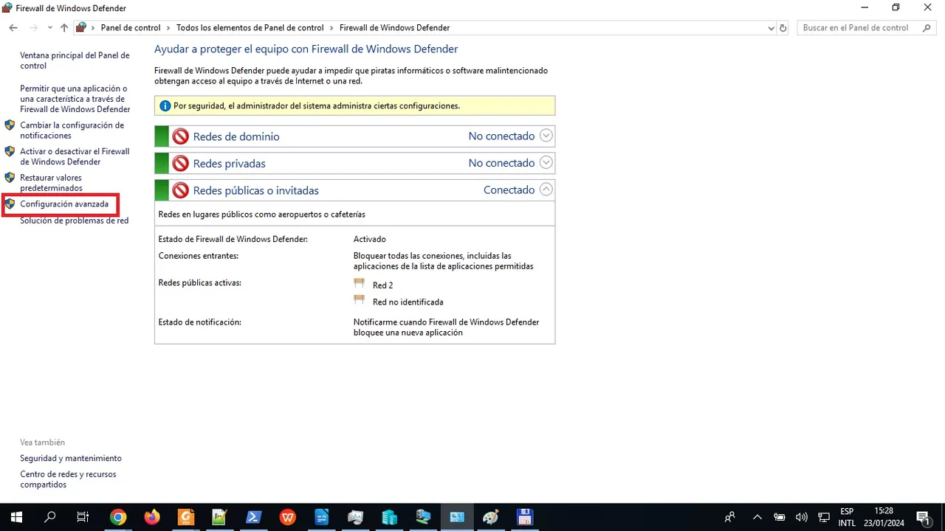The width and height of the screenshot is (945, 531).
Task: Click the ESP INTL language indicator
Action: [x=847, y=517]
